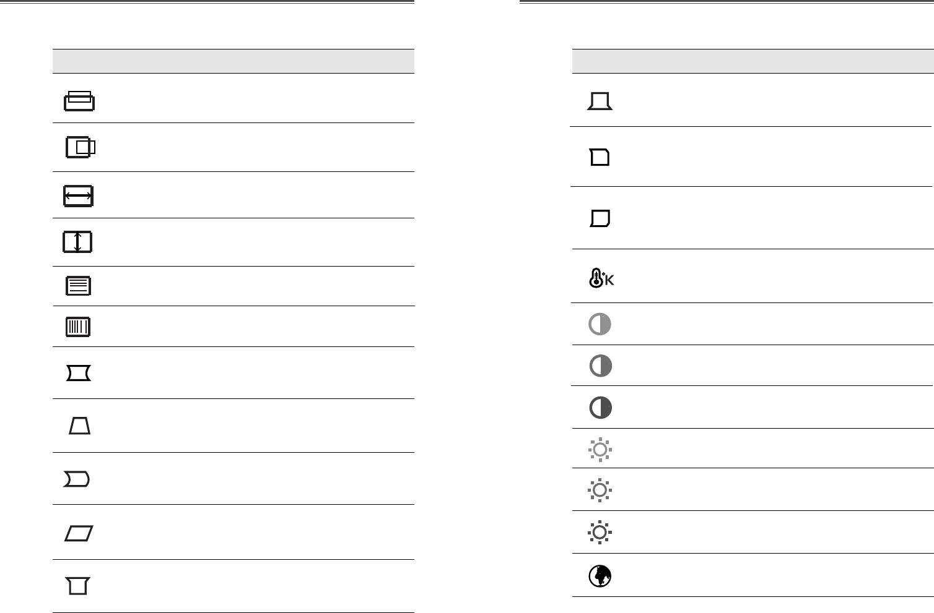The height and width of the screenshot is (613, 934).
Task: Select the pin balance curved-left icon
Action: pos(77,479)
